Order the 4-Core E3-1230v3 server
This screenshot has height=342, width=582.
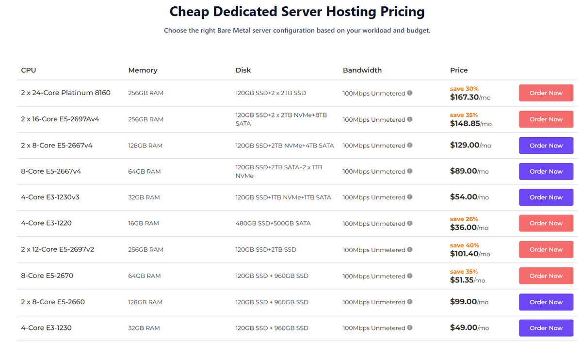(546, 197)
